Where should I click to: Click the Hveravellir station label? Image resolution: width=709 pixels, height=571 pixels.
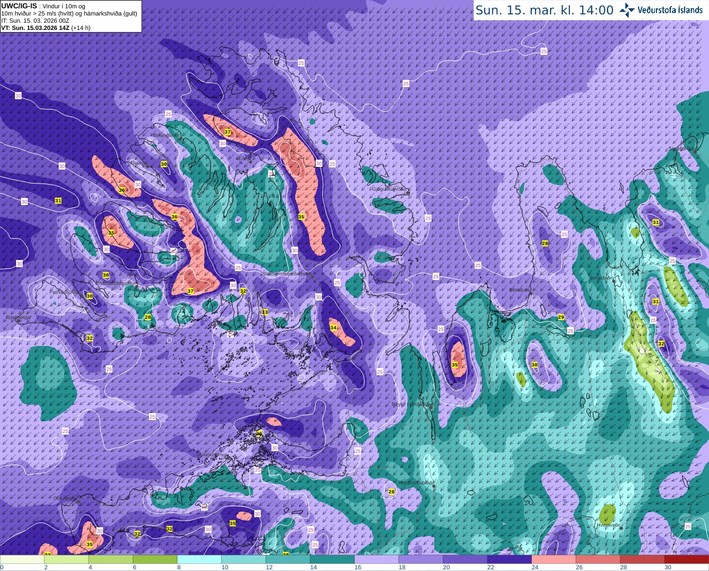click(608, 524)
